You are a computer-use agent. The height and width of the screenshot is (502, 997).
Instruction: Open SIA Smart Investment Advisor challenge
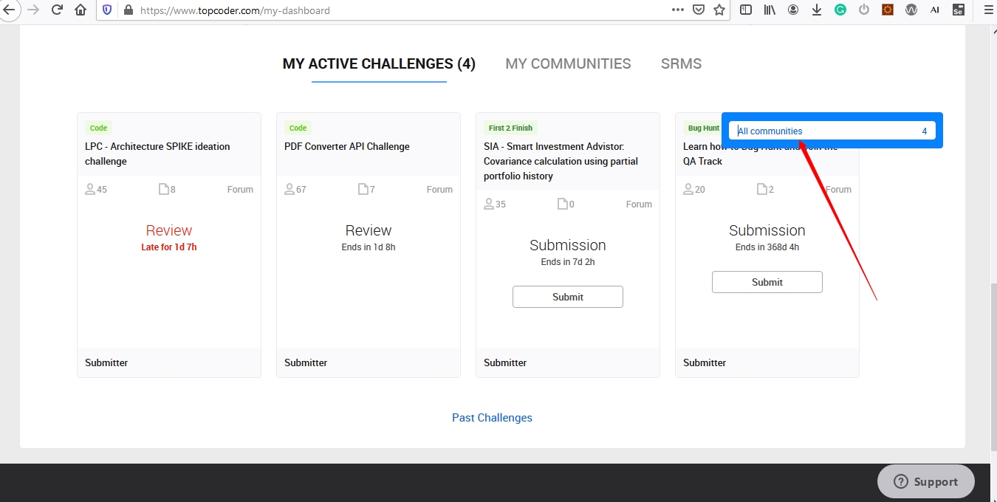click(x=561, y=161)
